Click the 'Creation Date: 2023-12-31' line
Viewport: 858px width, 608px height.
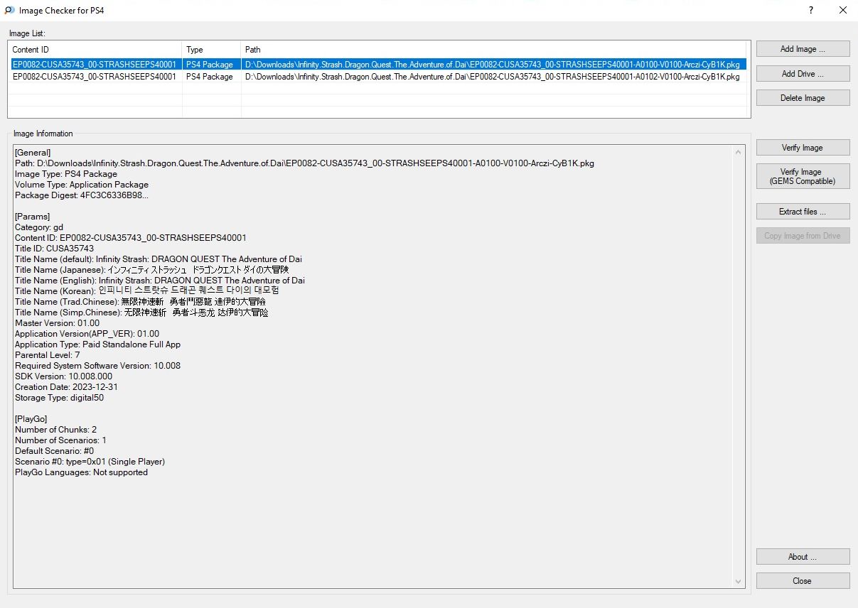pos(67,387)
